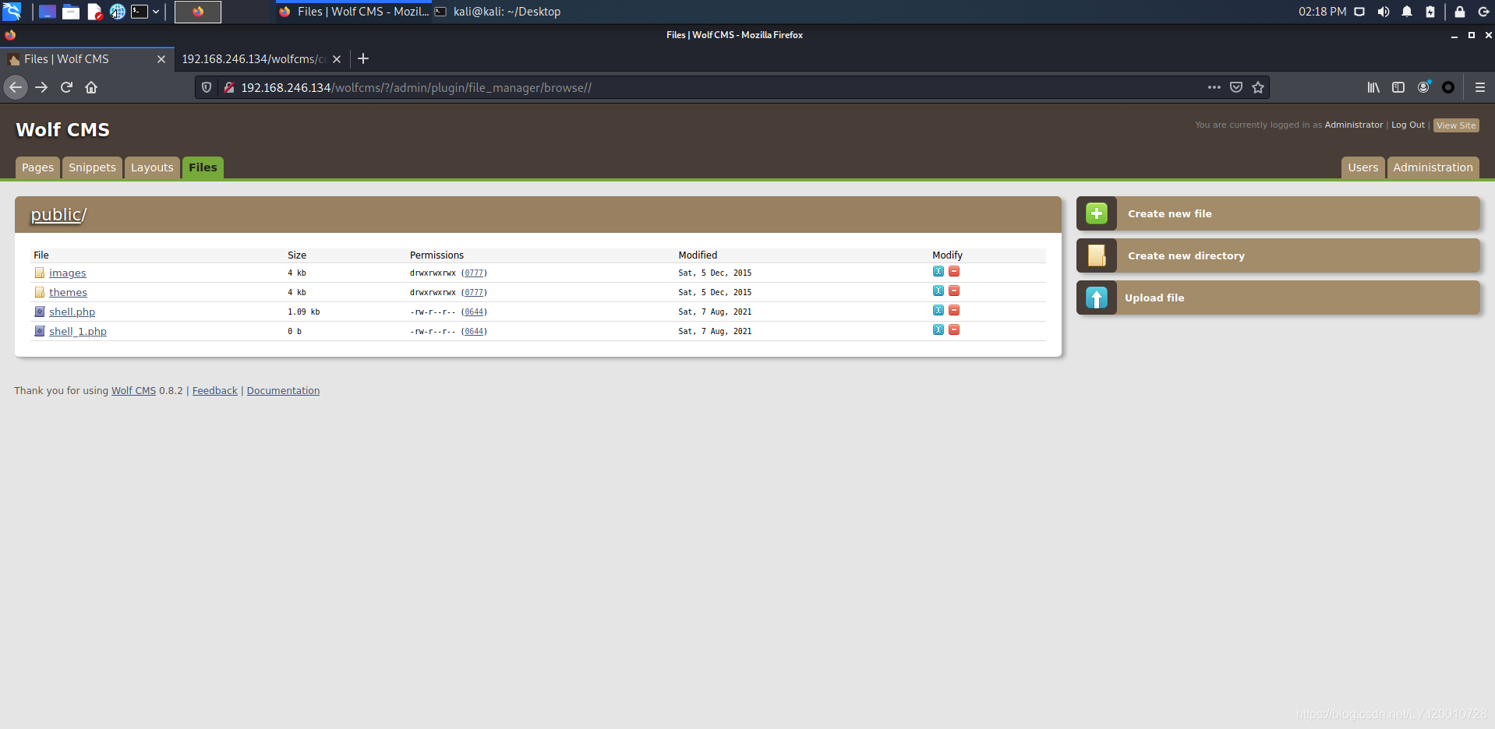Click the blue arrow Upload file icon
Screen dimensions: 1495x729
point(1097,298)
